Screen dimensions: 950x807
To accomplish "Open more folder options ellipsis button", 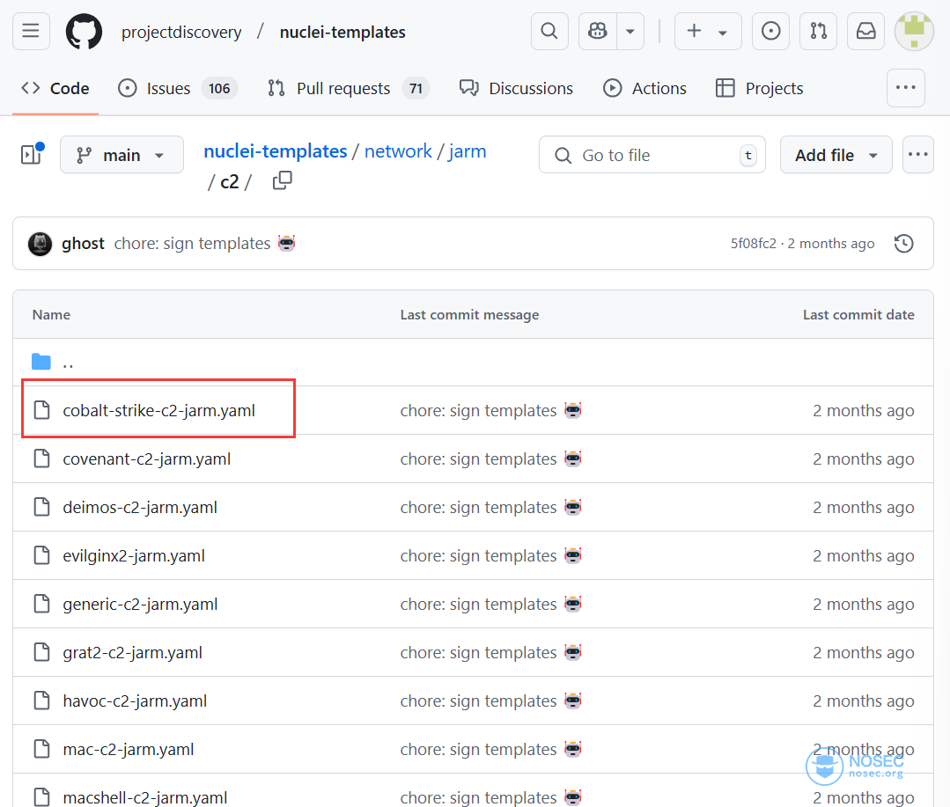I will pos(918,154).
